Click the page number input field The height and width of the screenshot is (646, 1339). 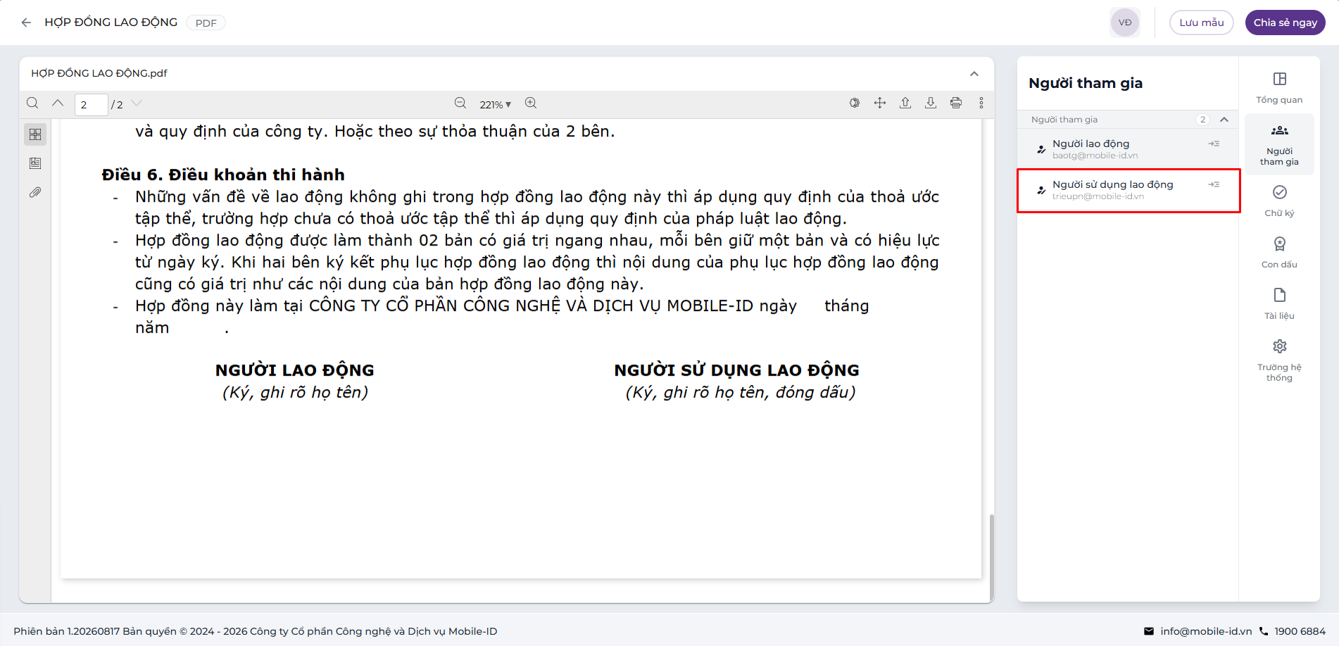[x=92, y=105]
